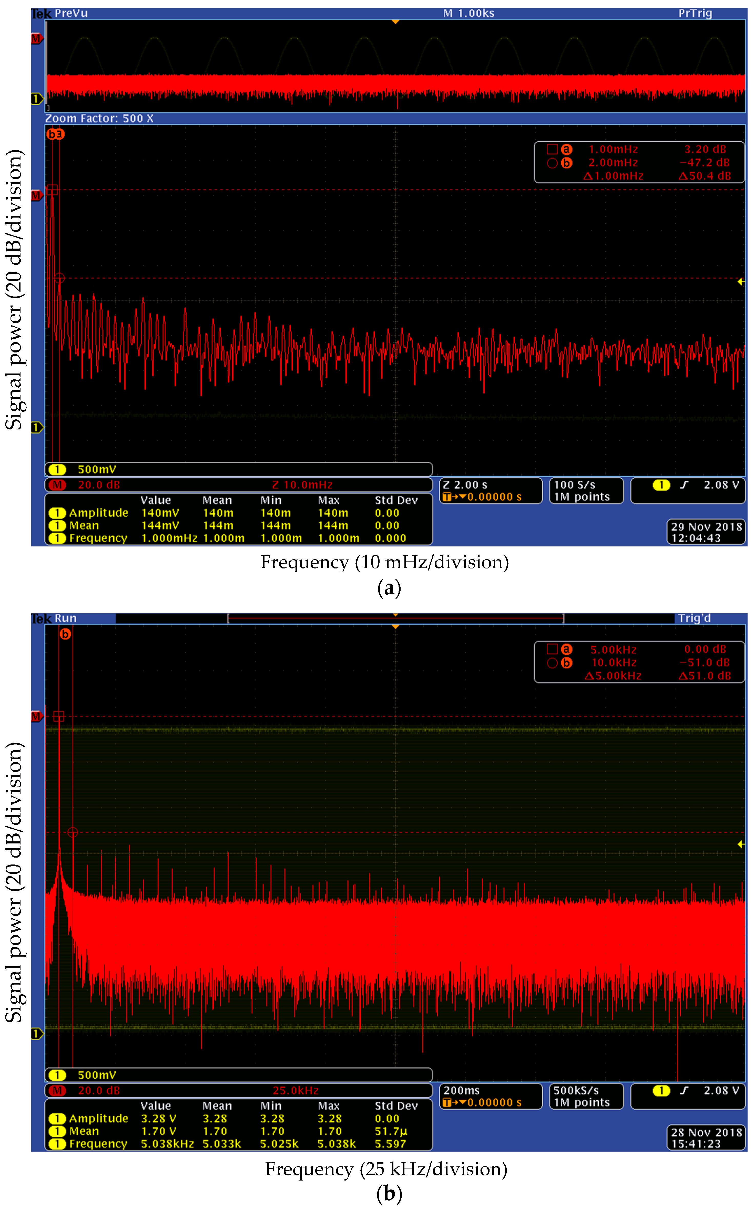The width and height of the screenshot is (753, 1209).
Task: Click the square cursor a marker on panel (a) spectrum peak
Action: coord(52,190)
